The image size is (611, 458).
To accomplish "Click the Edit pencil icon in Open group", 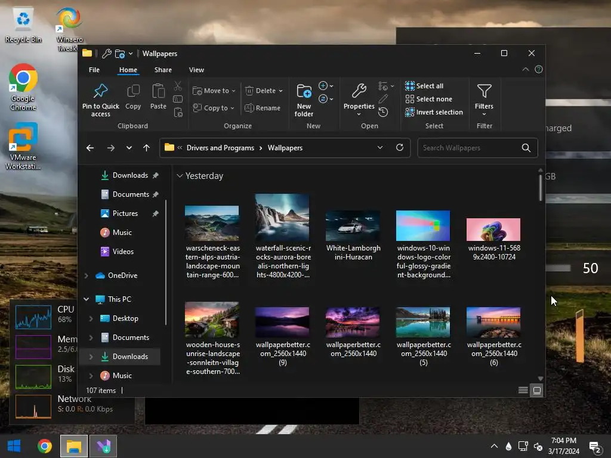I will (383, 99).
